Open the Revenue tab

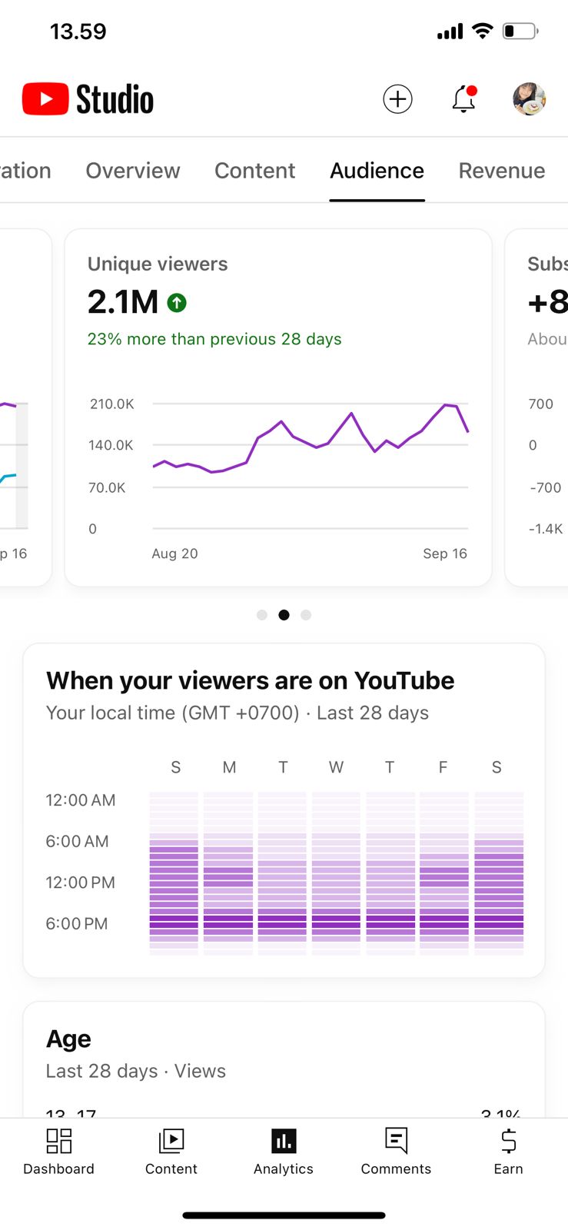tap(501, 171)
